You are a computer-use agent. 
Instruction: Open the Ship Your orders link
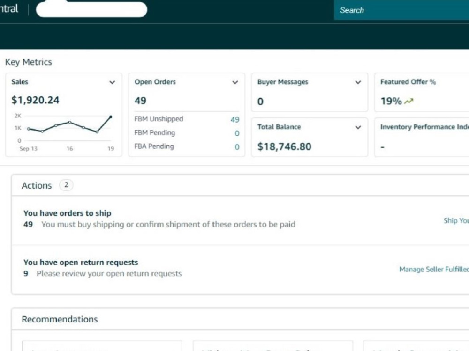click(x=456, y=220)
